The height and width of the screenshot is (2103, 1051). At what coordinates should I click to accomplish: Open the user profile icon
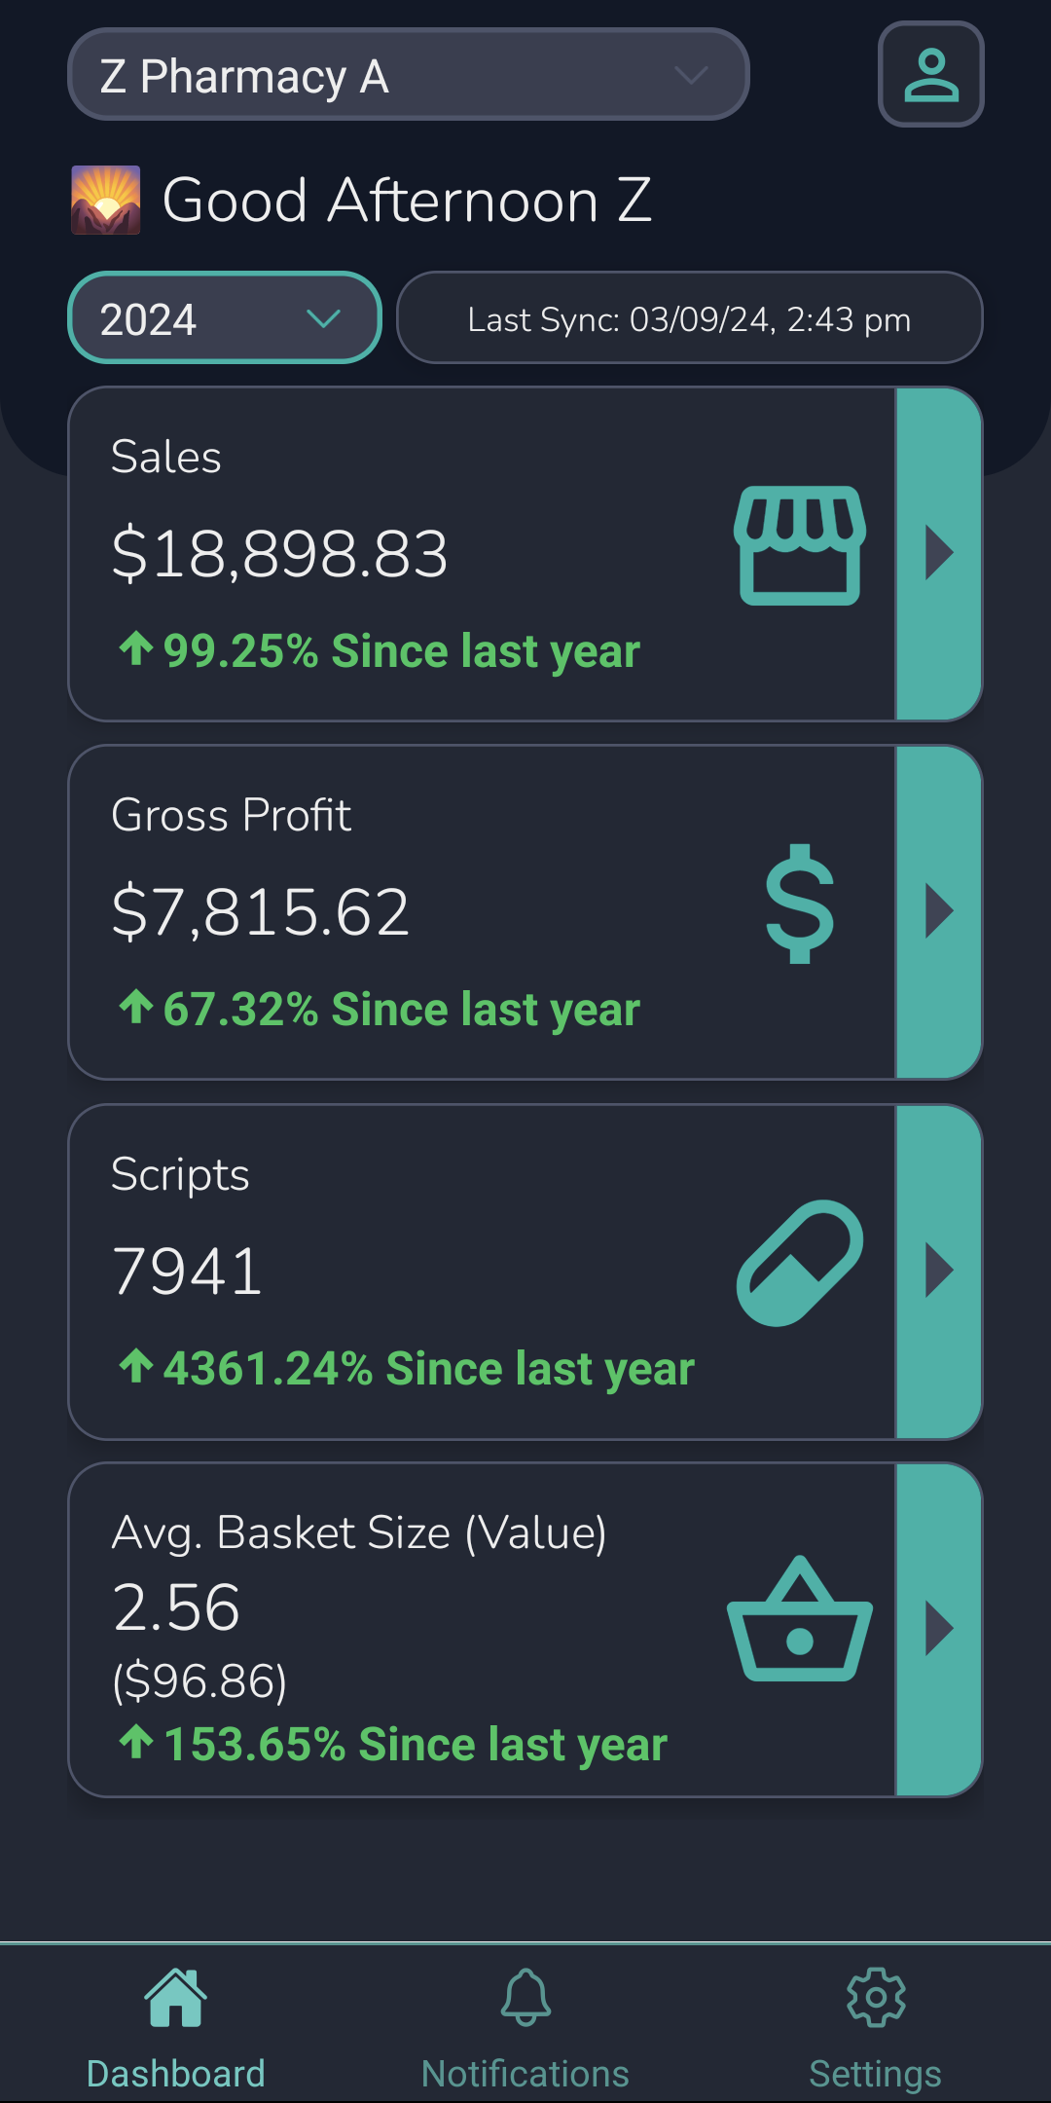(930, 75)
